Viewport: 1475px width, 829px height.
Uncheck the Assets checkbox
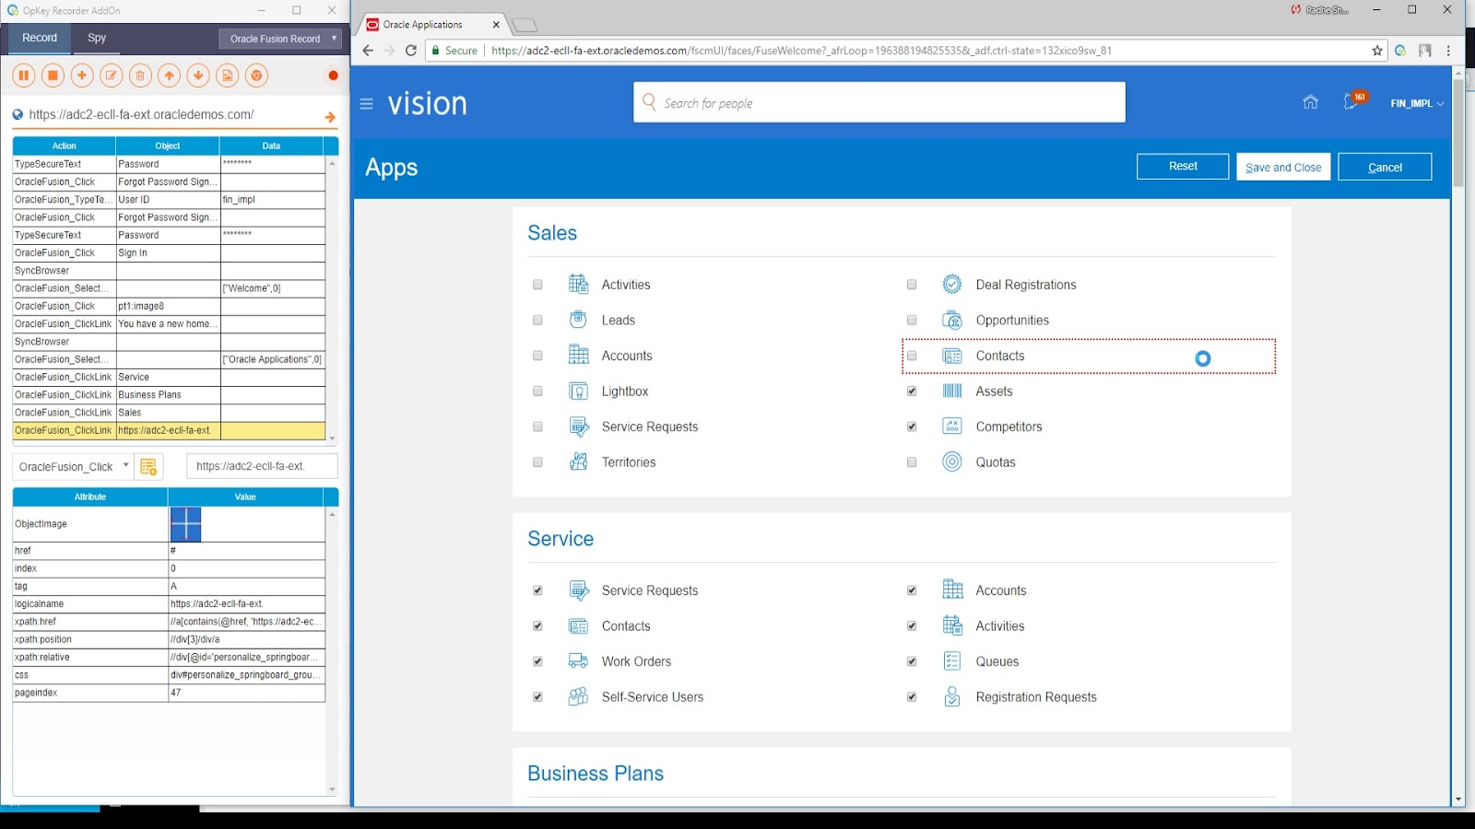point(912,391)
